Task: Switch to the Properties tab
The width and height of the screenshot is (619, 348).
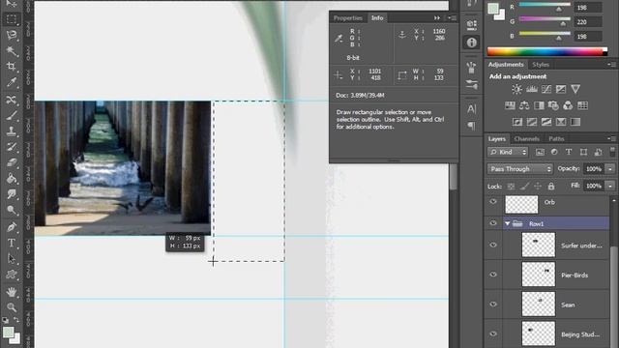Action: 347,17
